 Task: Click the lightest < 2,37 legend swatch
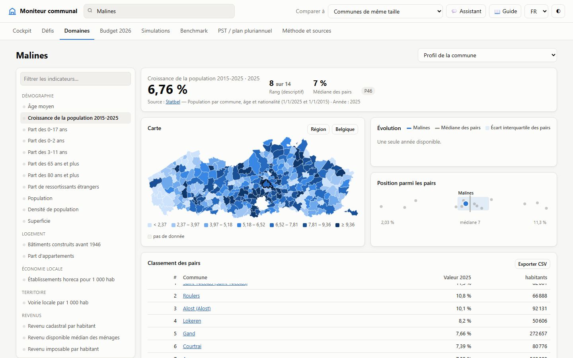coord(150,225)
